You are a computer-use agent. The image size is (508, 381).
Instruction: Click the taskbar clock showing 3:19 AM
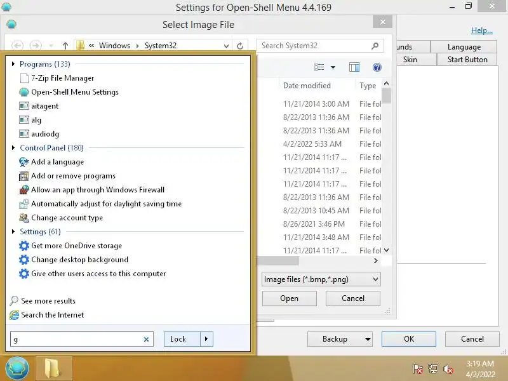tap(481, 369)
